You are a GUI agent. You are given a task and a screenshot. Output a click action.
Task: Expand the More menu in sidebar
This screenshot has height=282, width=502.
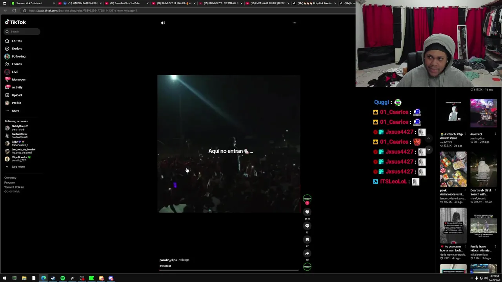tap(12, 110)
